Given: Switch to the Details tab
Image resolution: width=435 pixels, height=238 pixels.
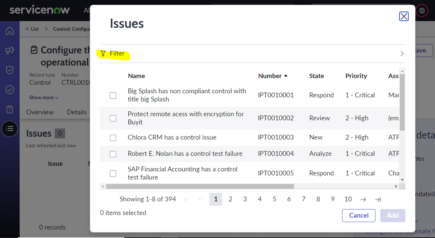Looking at the screenshot, I should tap(77, 112).
